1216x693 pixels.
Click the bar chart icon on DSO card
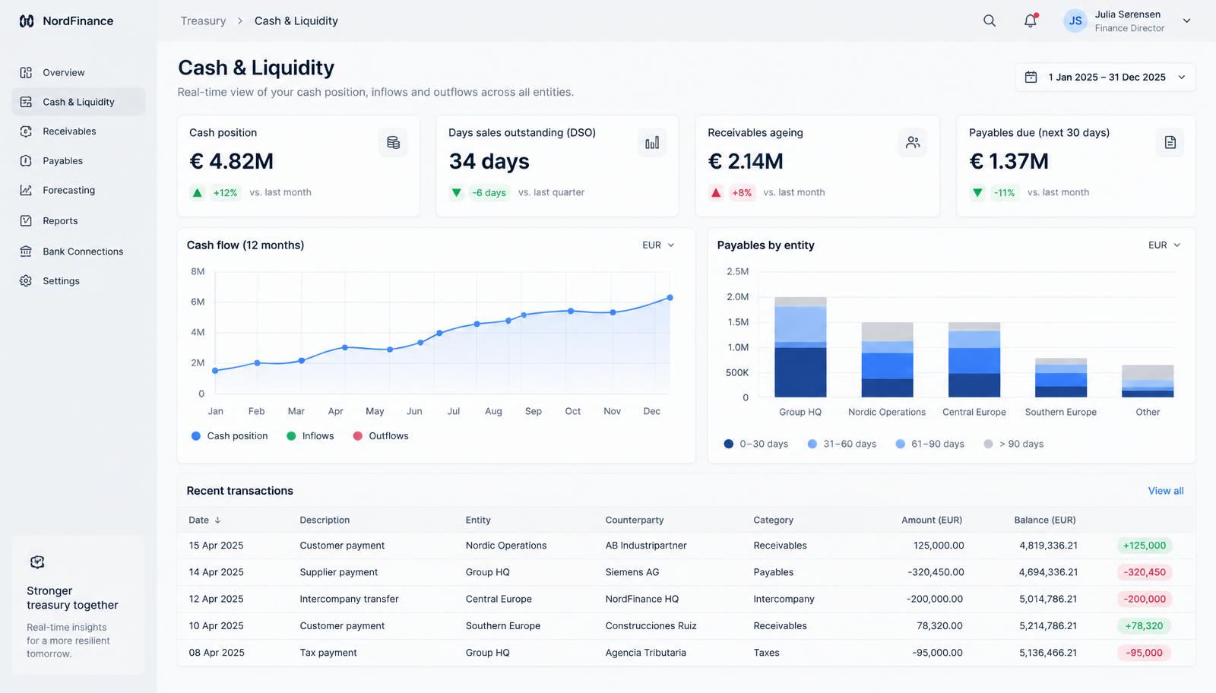(652, 143)
